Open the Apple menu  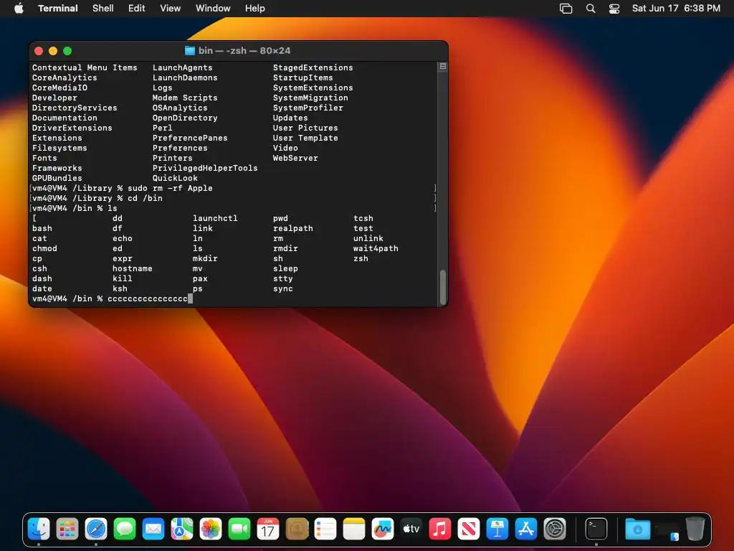point(19,9)
